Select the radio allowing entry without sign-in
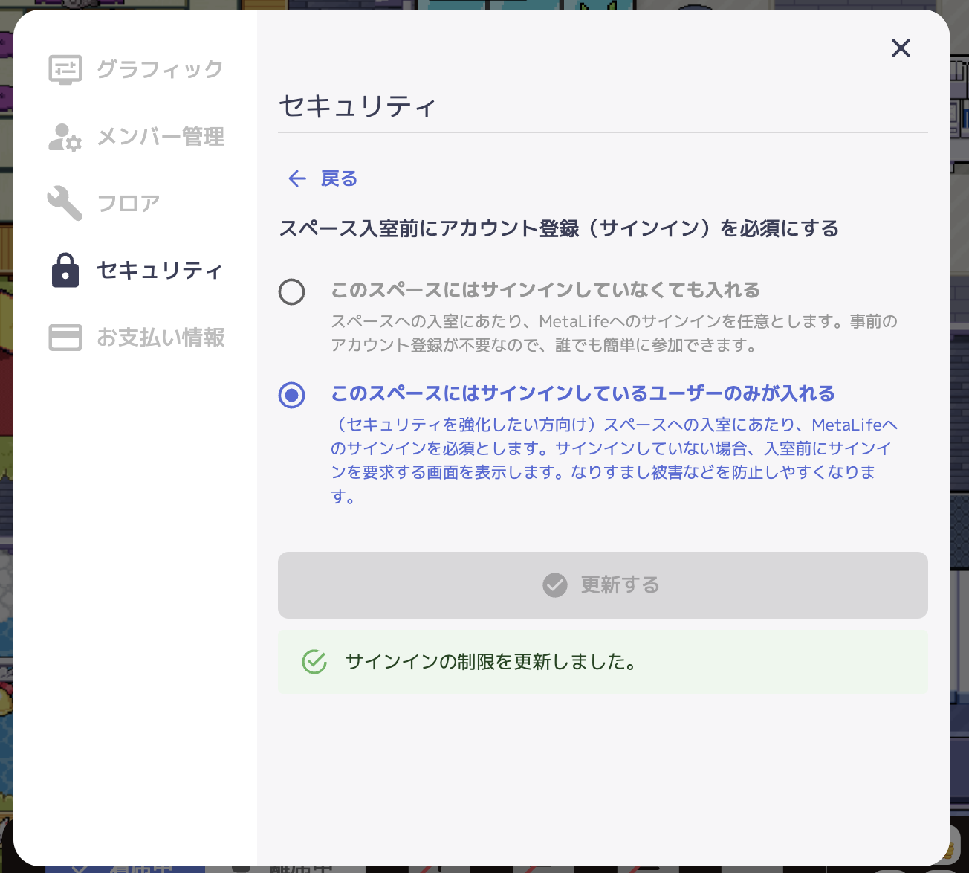This screenshot has height=873, width=969. (x=291, y=292)
